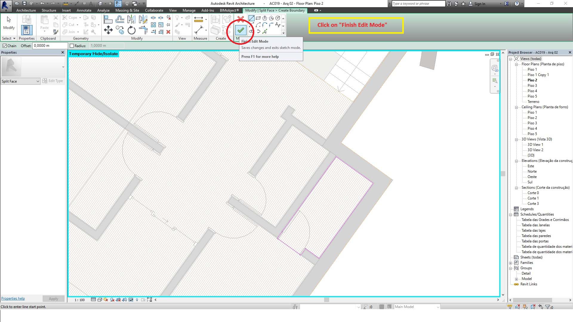Click the green Finish Edit Mode checkmark
The image size is (573, 322).
click(241, 30)
